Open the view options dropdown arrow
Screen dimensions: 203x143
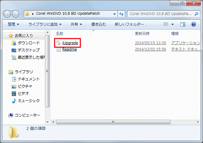click(x=172, y=24)
